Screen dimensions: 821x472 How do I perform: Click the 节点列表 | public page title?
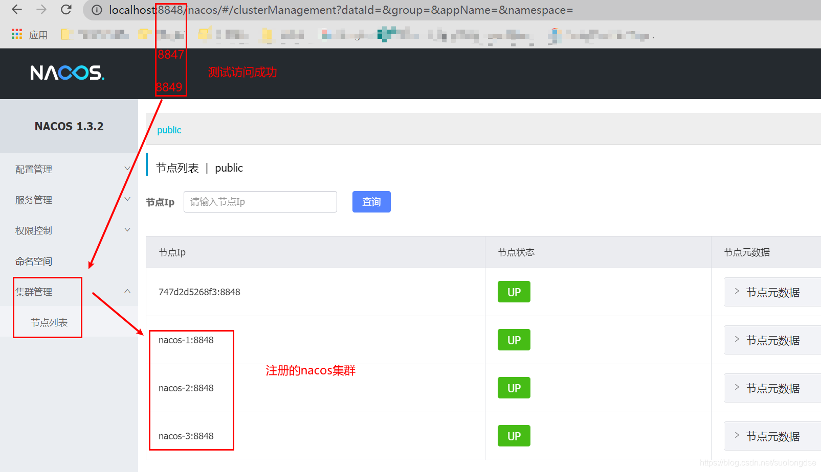point(199,168)
